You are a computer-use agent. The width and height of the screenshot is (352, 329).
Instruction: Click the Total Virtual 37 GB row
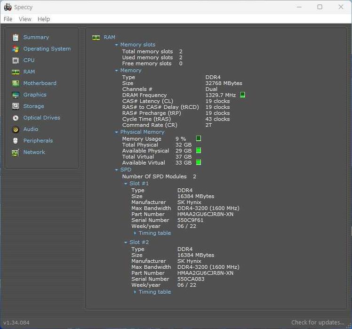pyautogui.click(x=157, y=157)
